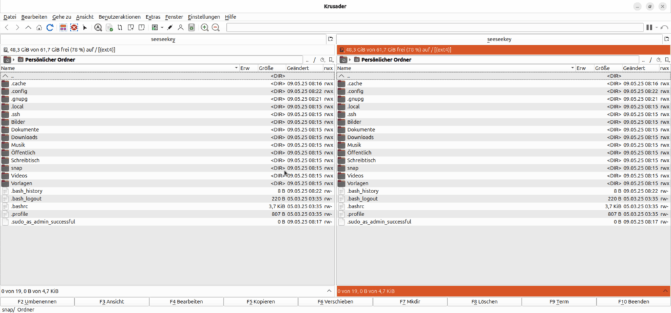This screenshot has height=313, width=671.
Task: Click the red unselect-all icon
Action: [x=74, y=28]
